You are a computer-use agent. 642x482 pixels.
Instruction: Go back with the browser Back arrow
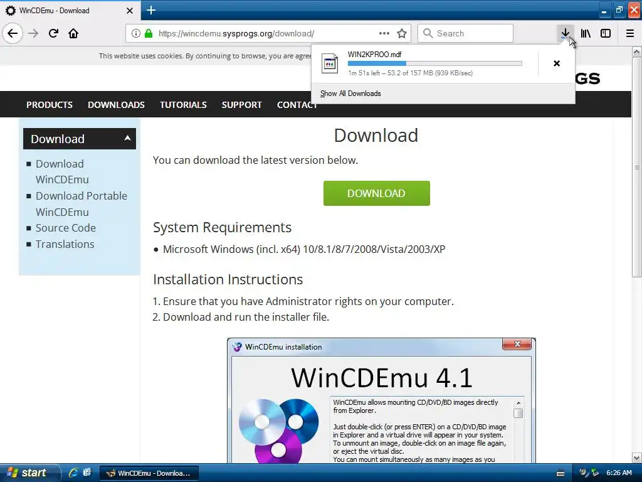tap(13, 33)
